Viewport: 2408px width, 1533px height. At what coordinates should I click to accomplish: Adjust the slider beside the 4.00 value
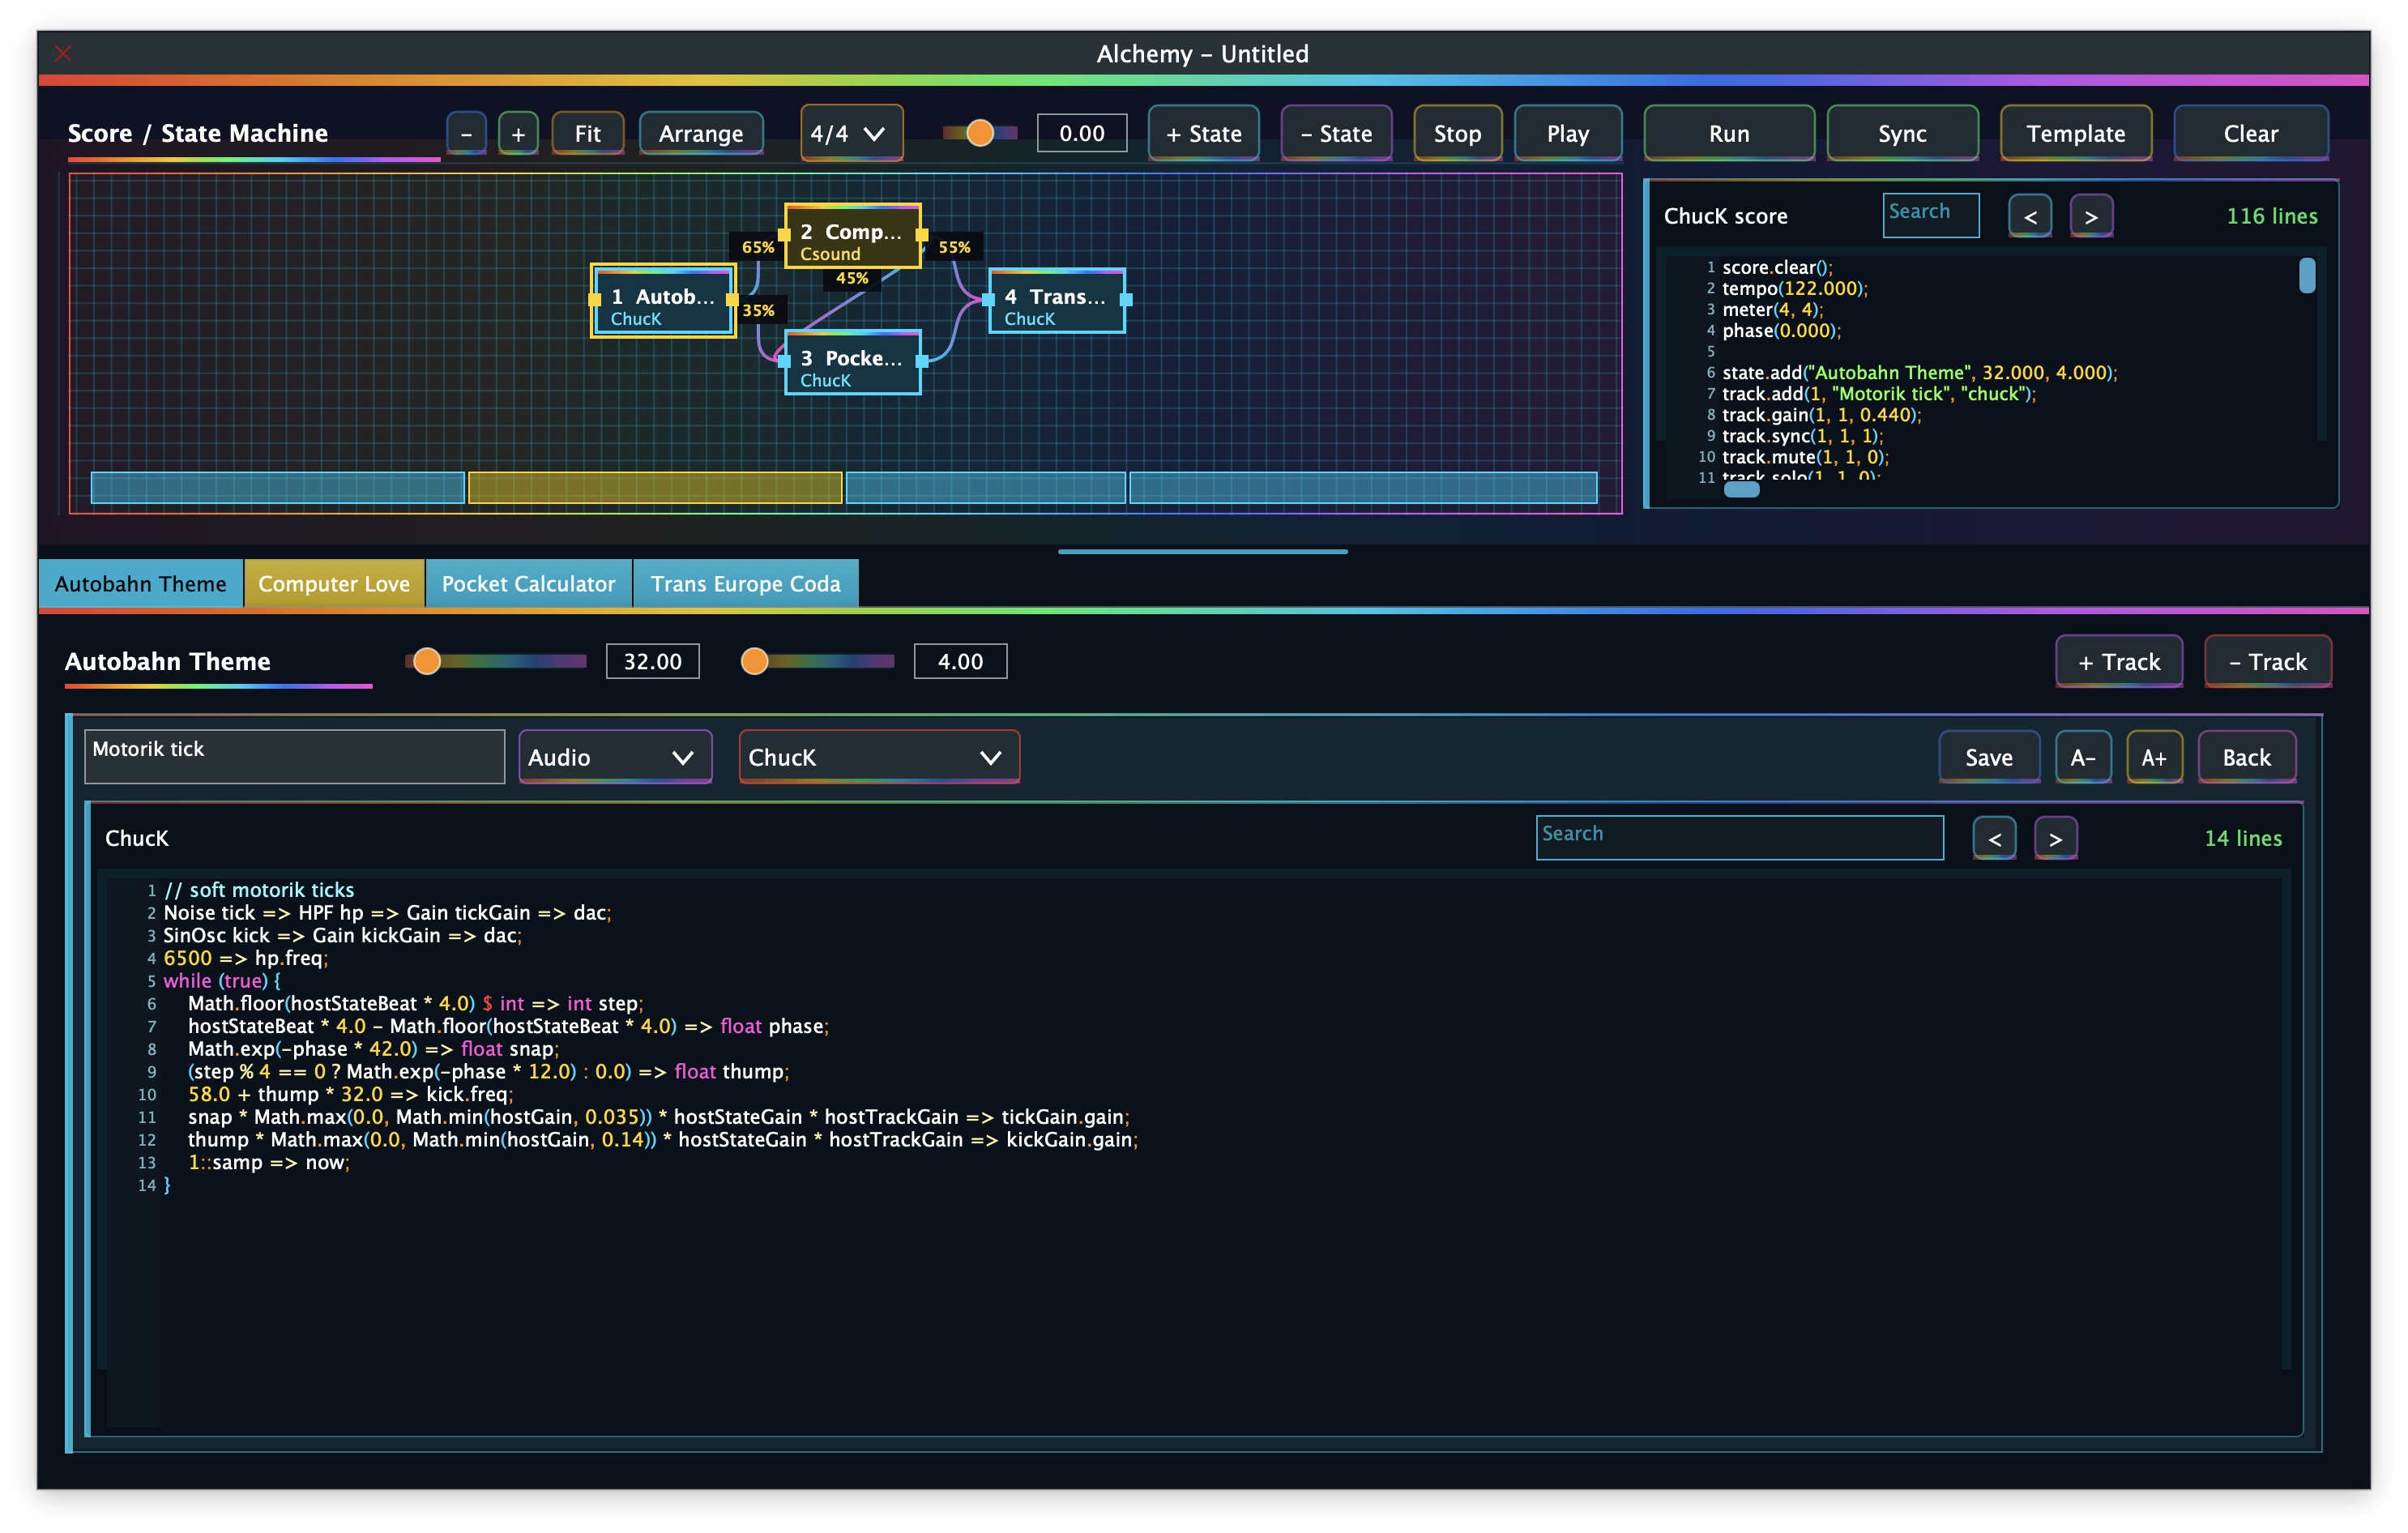click(x=817, y=661)
